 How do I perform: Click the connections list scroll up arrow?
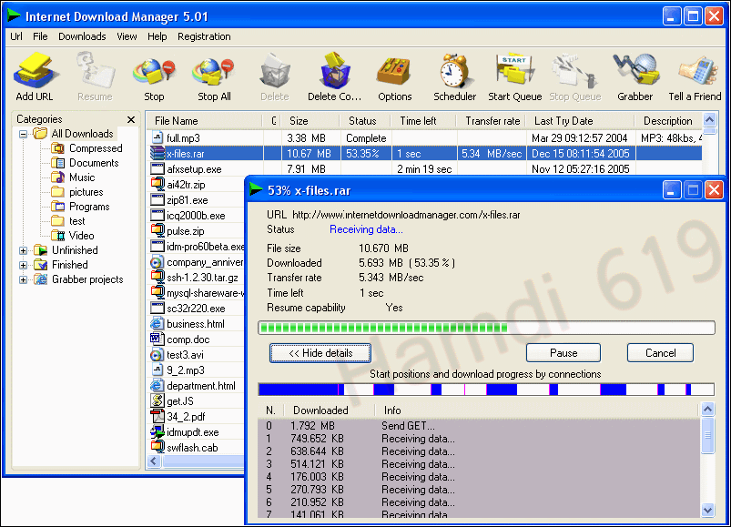coord(707,410)
